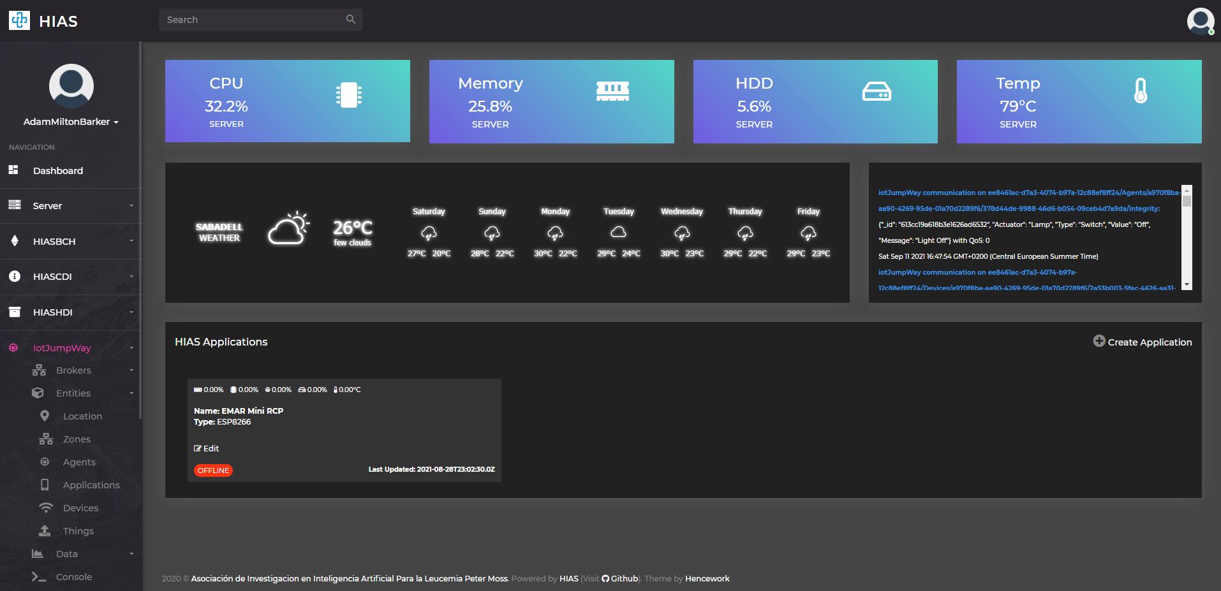1221x591 pixels.
Task: Open the Console menu entry
Action: pos(74,577)
